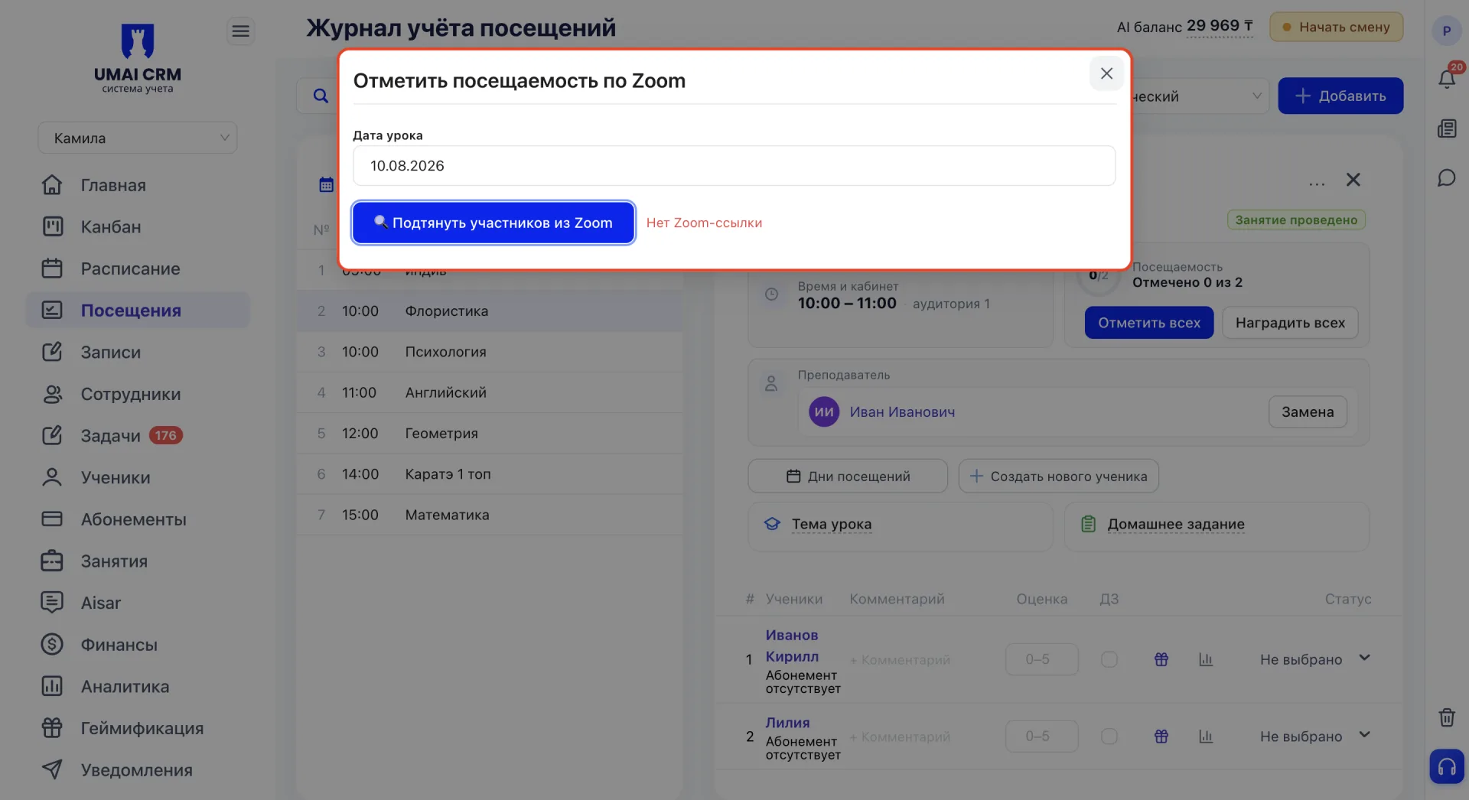Click the Добавить button
1469x800 pixels.
coord(1340,96)
